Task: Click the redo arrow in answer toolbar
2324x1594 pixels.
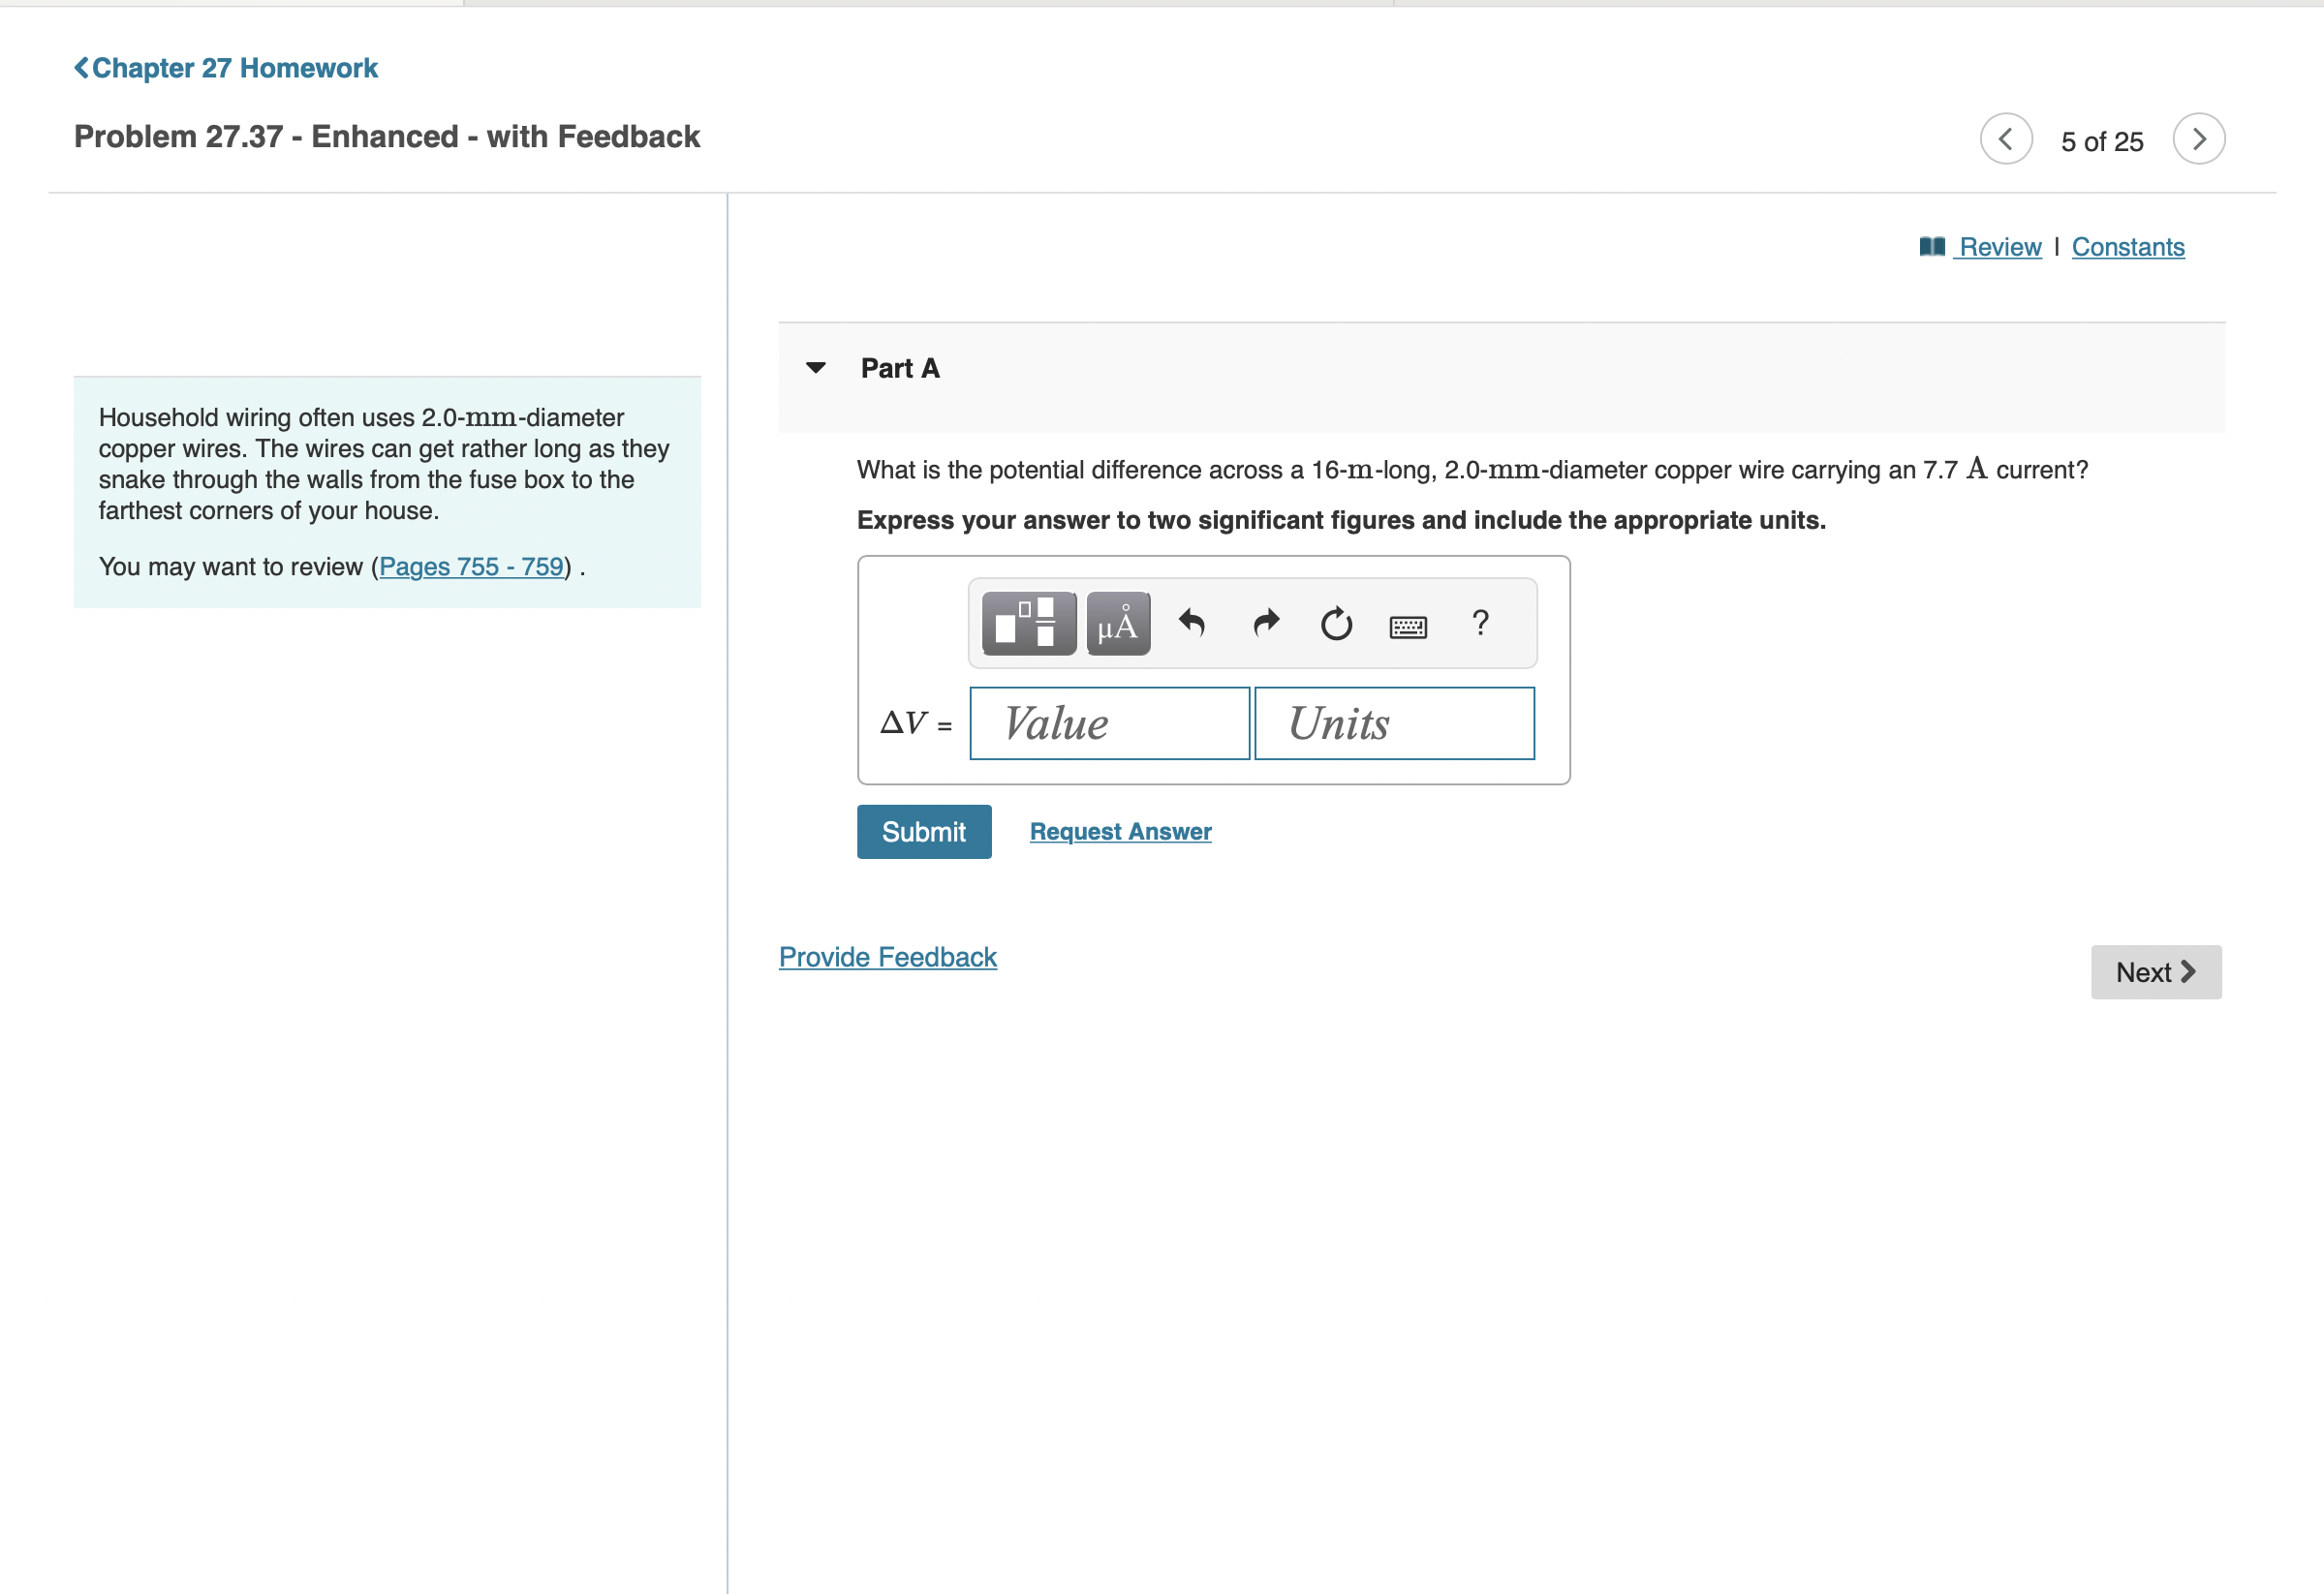Action: [x=1265, y=624]
